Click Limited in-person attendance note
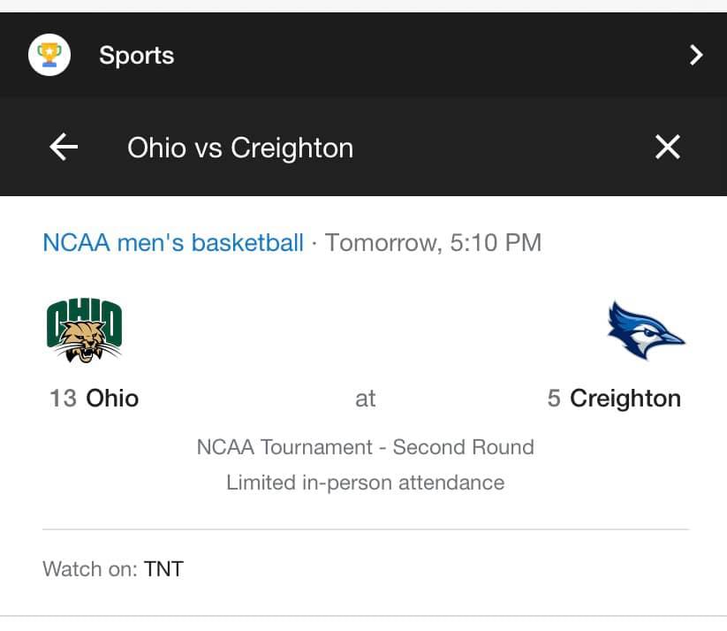This screenshot has width=727, height=631. (x=366, y=483)
